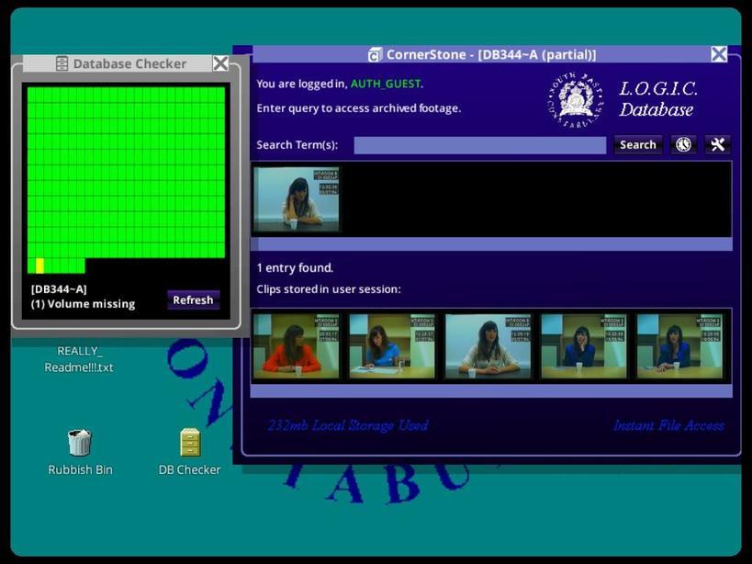Image resolution: width=752 pixels, height=564 pixels.
Task: Click the scrollbar beneath the session clips
Action: 492,391
